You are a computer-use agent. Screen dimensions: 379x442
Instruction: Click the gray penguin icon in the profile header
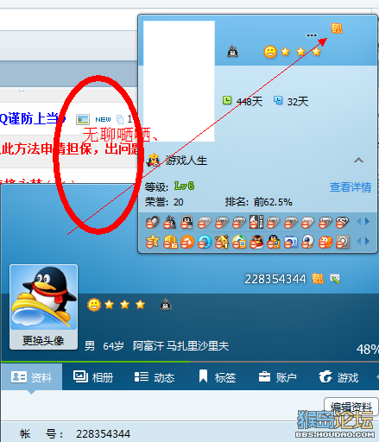(166, 305)
